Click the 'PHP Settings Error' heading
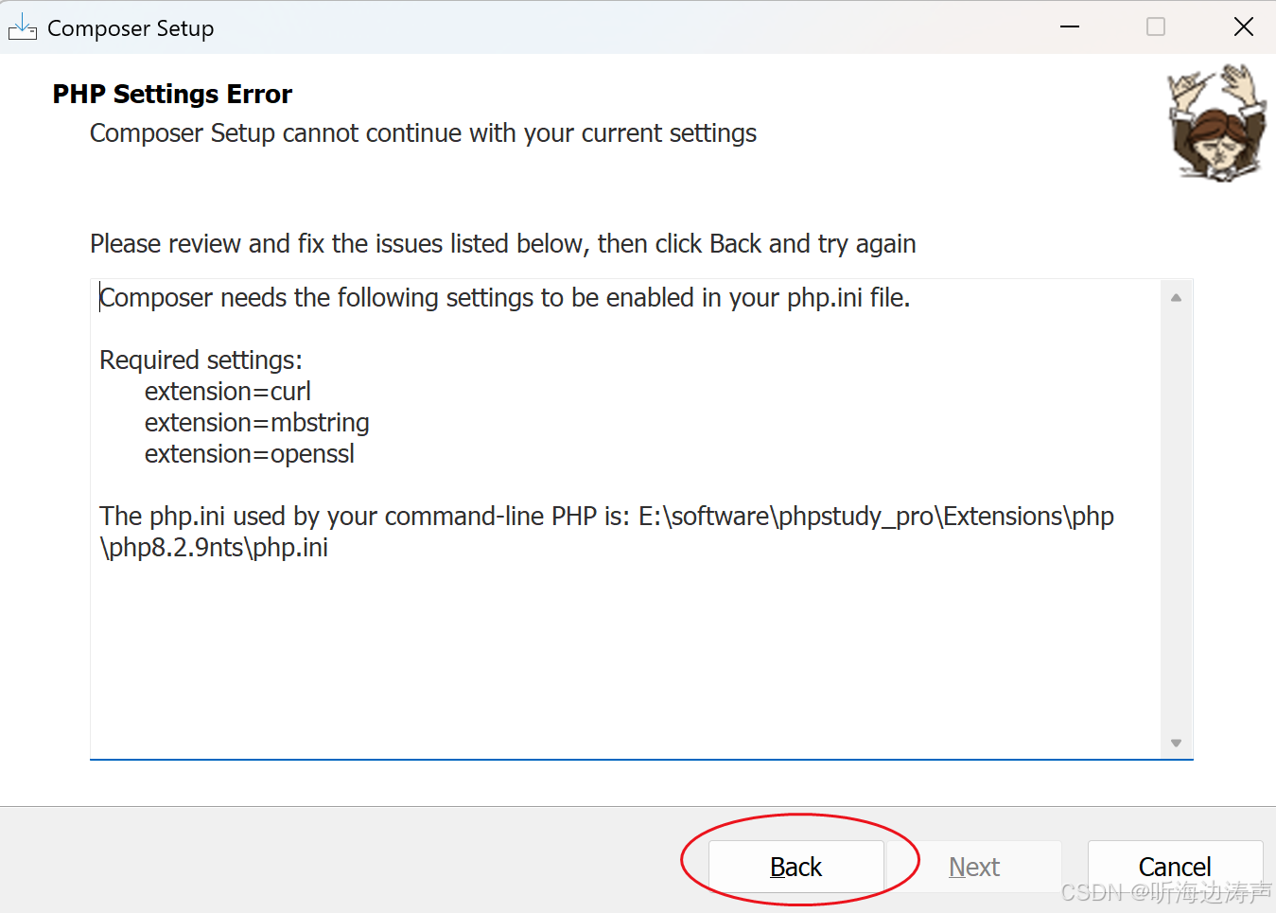Image resolution: width=1276 pixels, height=913 pixels. [x=172, y=95]
